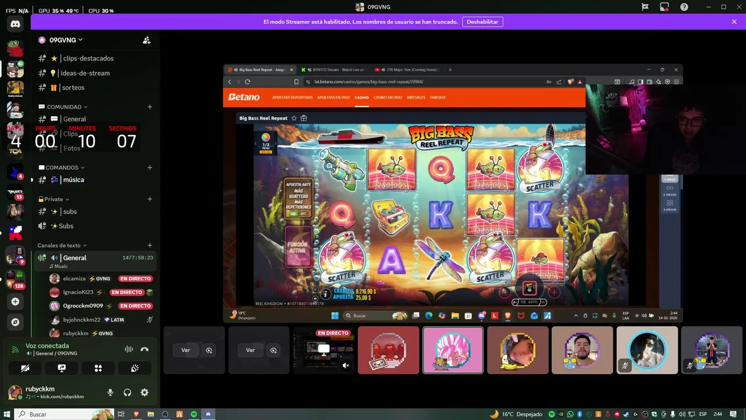Open the clips-destacados channel
The height and width of the screenshot is (420, 746).
(x=95, y=58)
